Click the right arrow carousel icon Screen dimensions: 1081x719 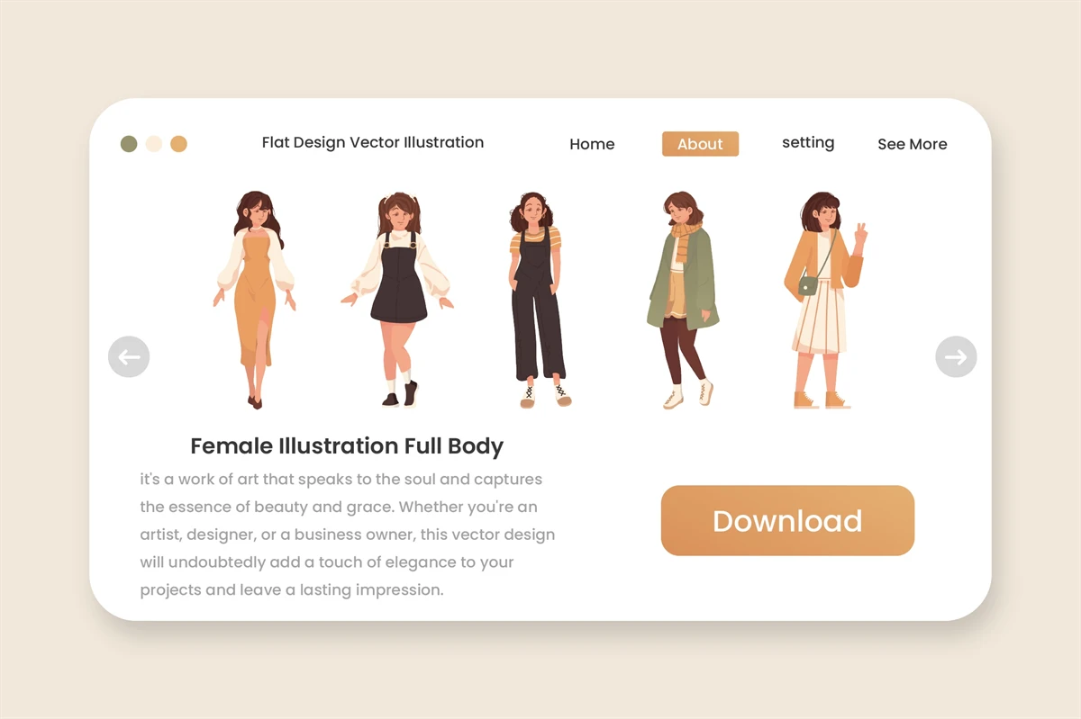coord(956,357)
